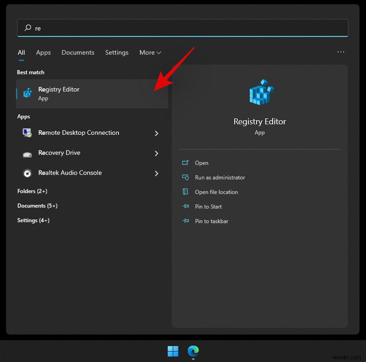This screenshot has width=366, height=362.
Task: Launch Microsoft Edge from the taskbar
Action: tap(193, 351)
